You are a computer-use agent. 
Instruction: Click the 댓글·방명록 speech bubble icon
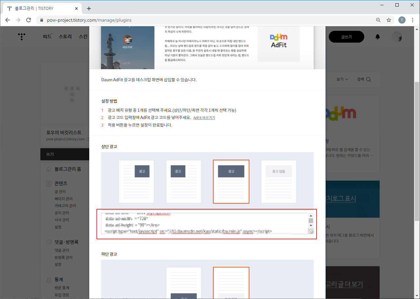49,242
